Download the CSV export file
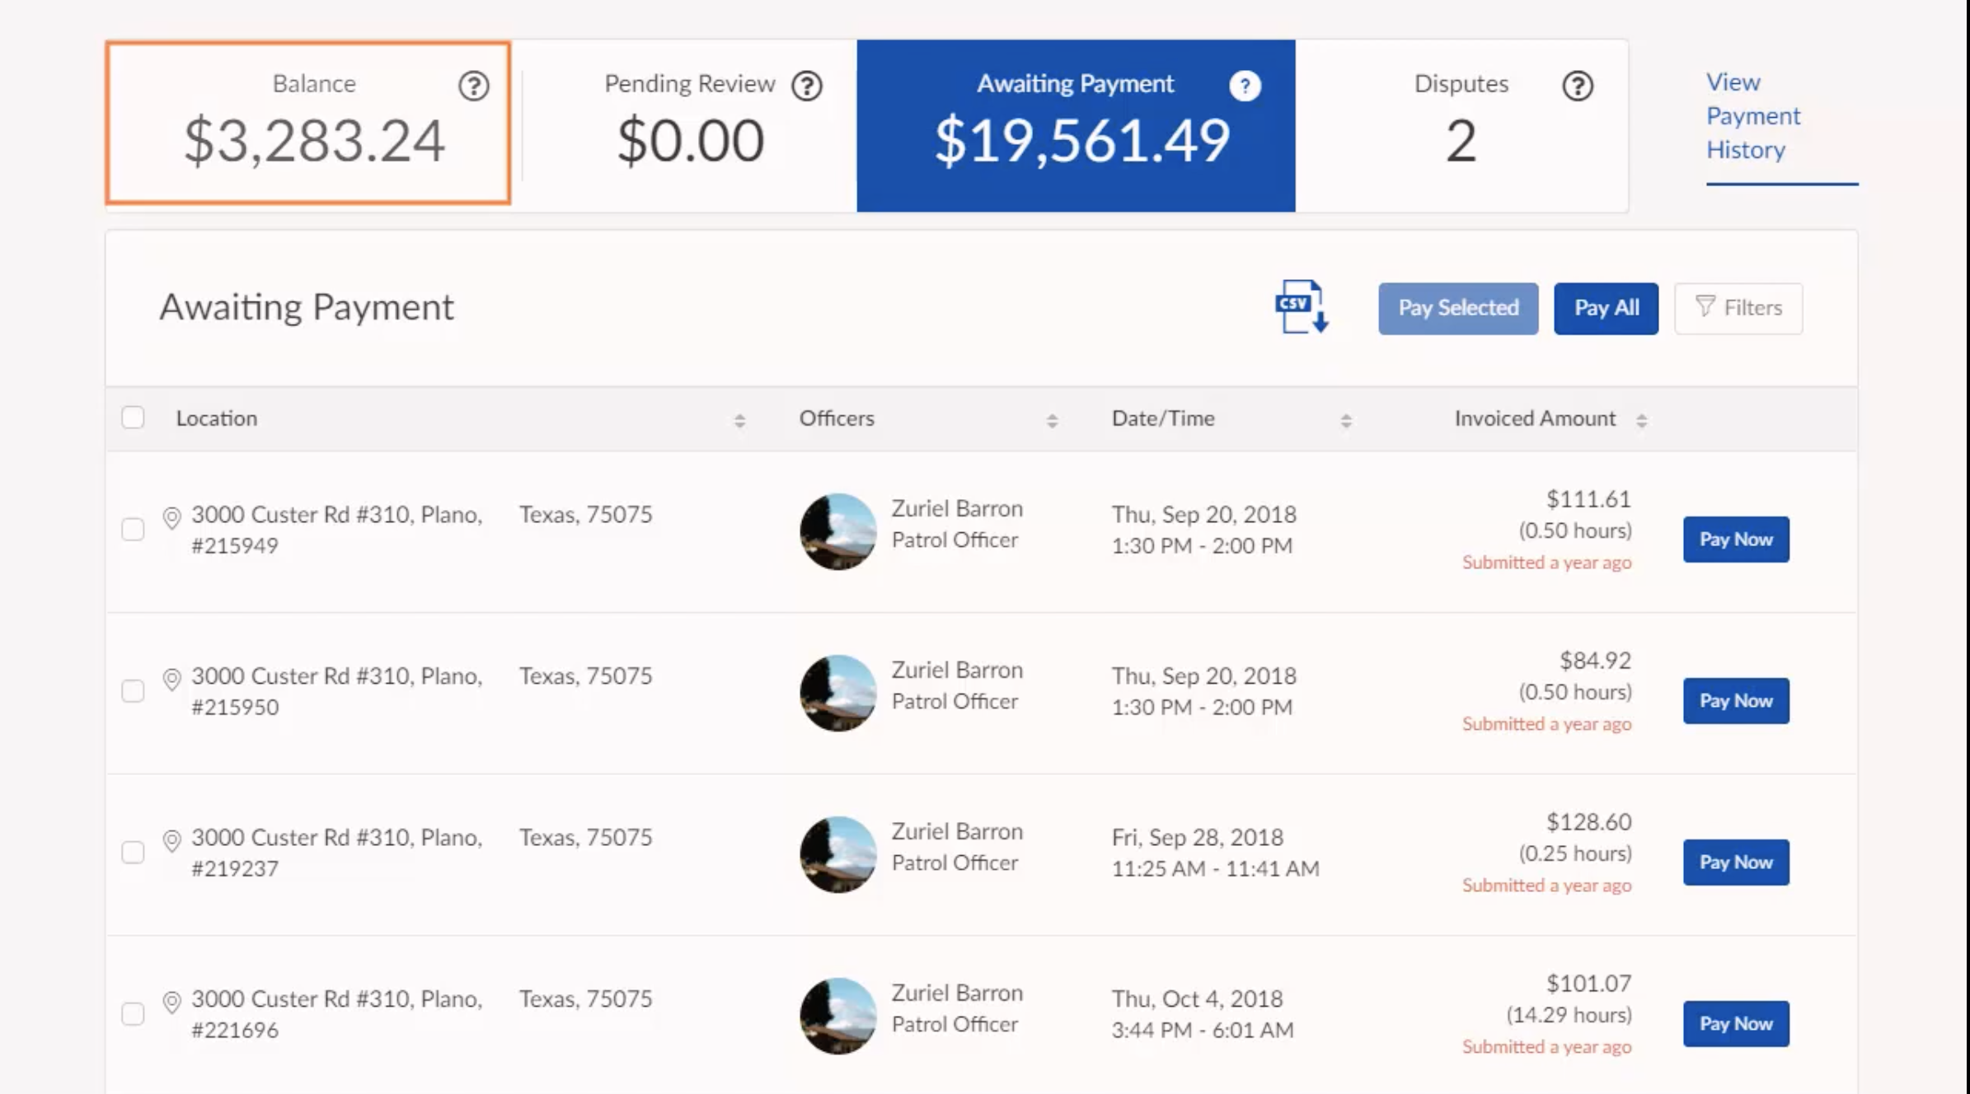 pyautogui.click(x=1302, y=307)
